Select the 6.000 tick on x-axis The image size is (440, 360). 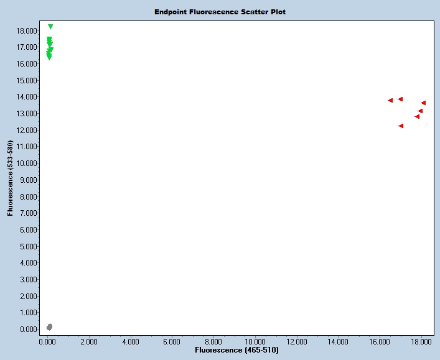click(172, 341)
